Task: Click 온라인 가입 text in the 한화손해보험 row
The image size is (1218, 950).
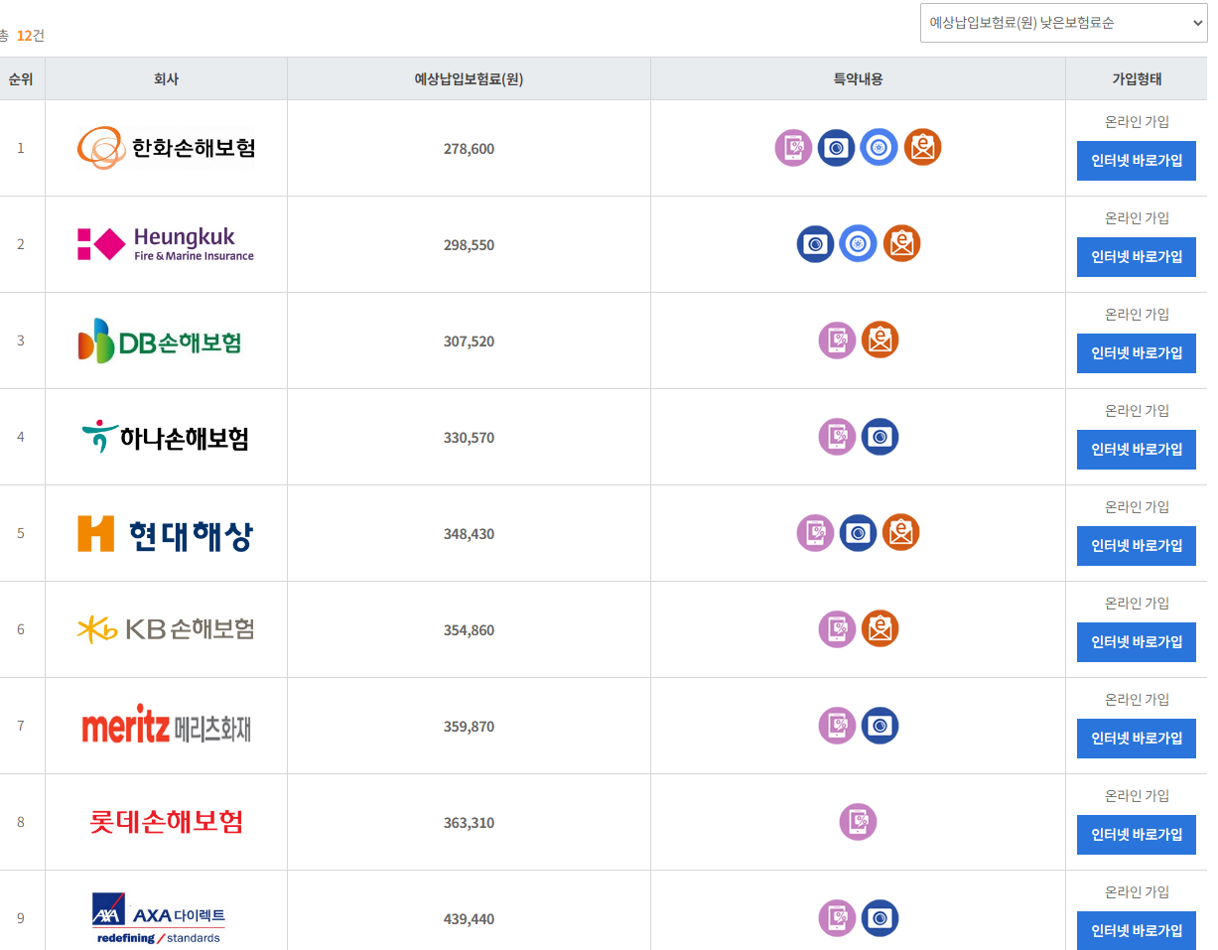Action: (1137, 121)
